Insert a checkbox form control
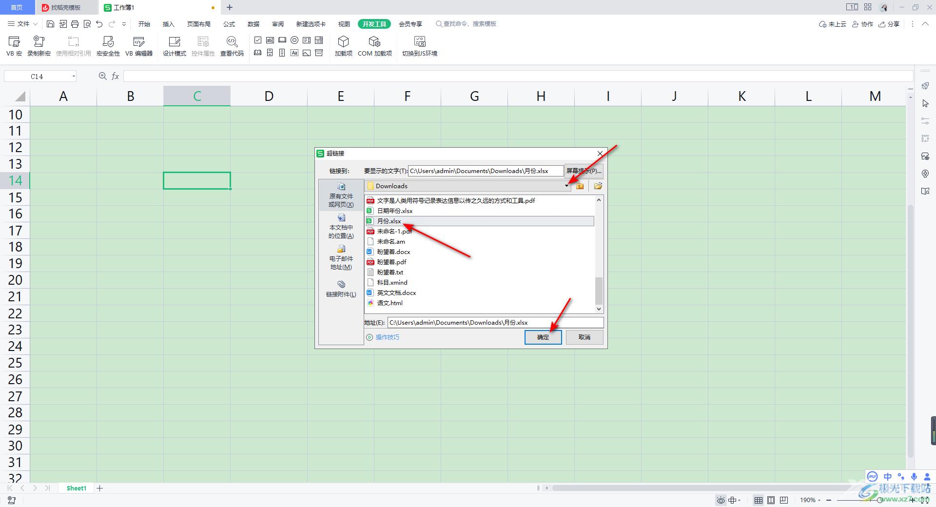This screenshot has width=936, height=507. click(x=258, y=40)
